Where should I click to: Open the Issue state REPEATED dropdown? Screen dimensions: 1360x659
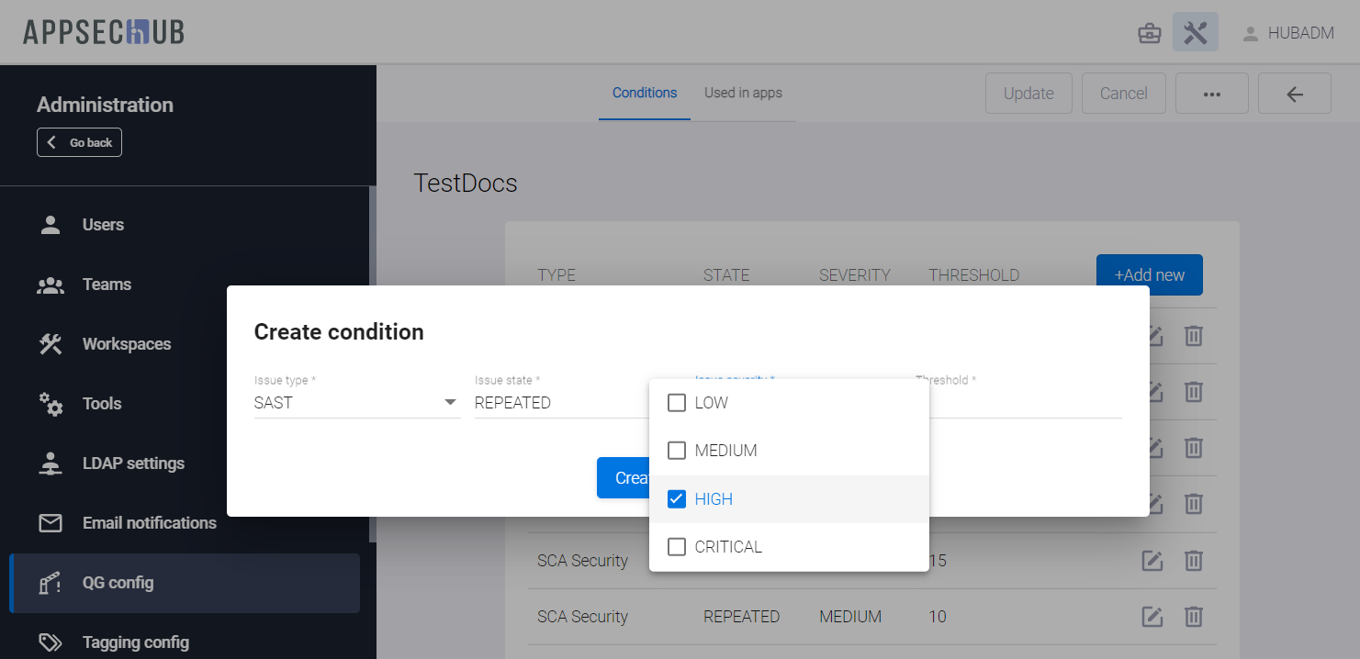click(560, 403)
